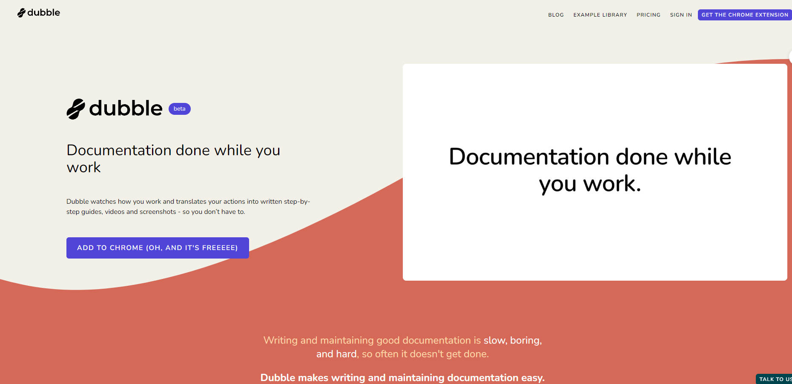This screenshot has width=792, height=384.
Task: Click the large dubble hero wordmark
Action: (x=126, y=108)
